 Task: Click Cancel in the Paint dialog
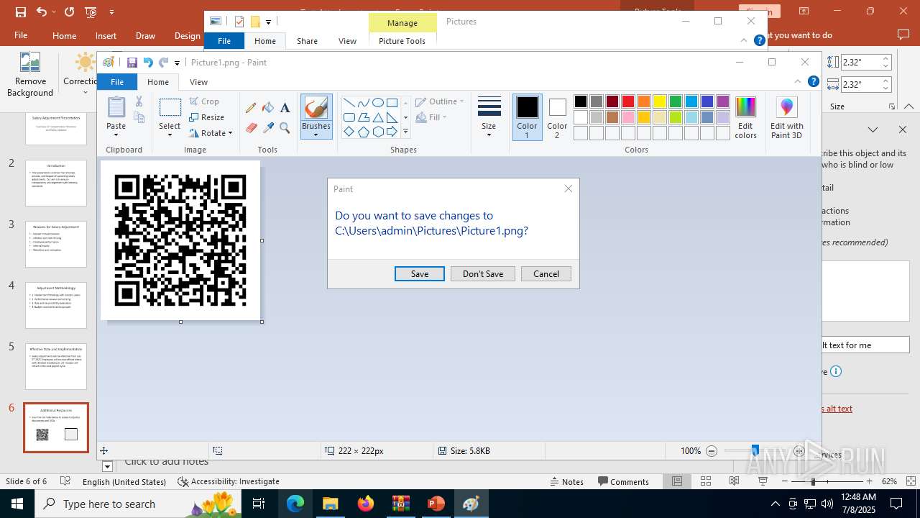(x=546, y=273)
